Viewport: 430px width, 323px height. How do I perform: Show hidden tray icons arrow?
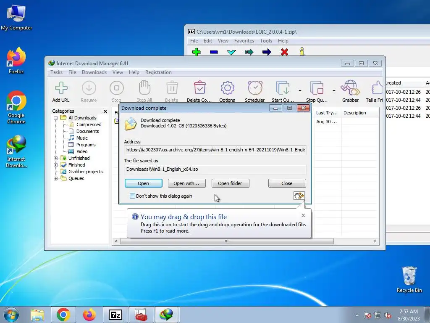(357, 315)
